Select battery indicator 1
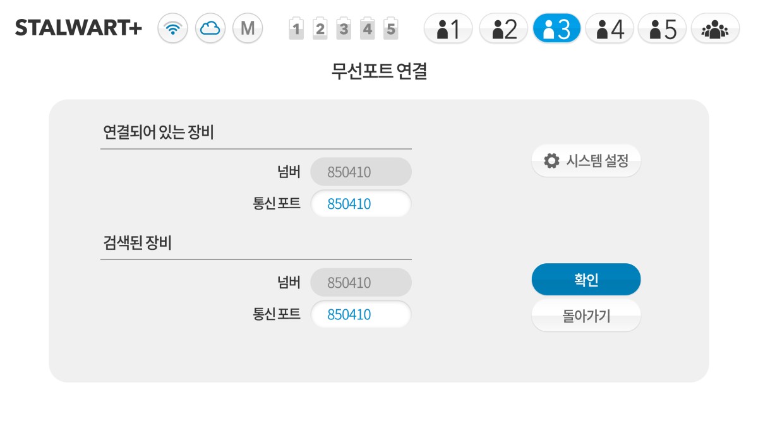758x426 pixels. 296,28
